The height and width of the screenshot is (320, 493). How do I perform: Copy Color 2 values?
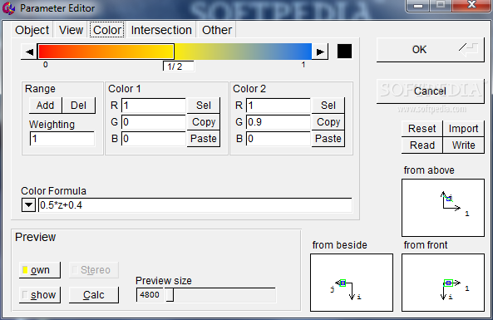pyautogui.click(x=328, y=122)
